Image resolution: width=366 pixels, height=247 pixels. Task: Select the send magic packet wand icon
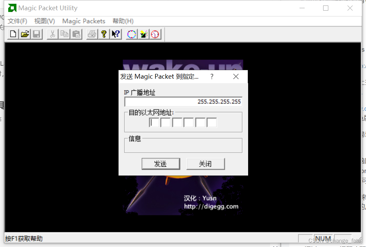tap(143, 34)
